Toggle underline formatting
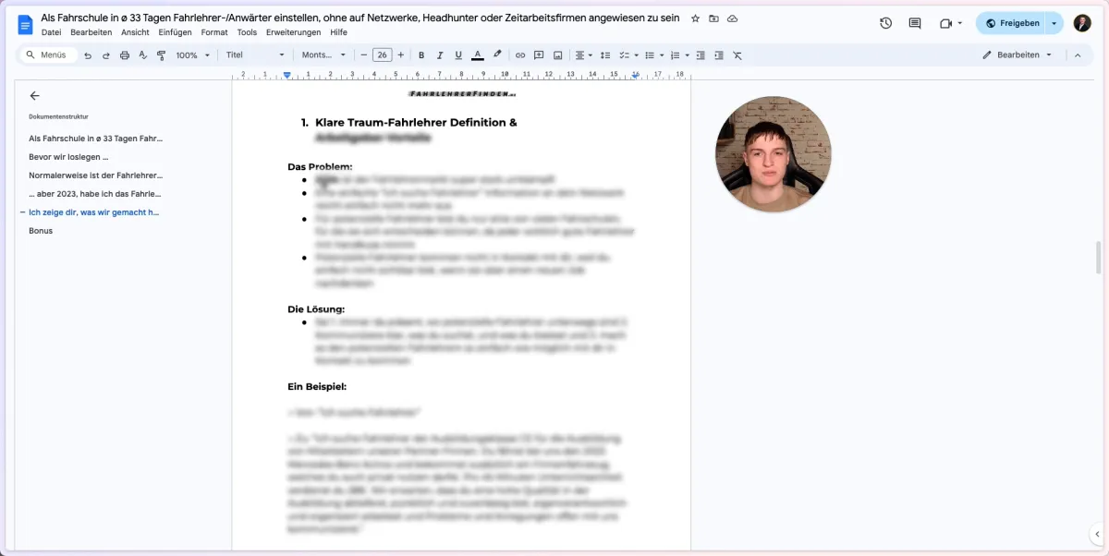This screenshot has height=556, width=1109. click(x=458, y=55)
